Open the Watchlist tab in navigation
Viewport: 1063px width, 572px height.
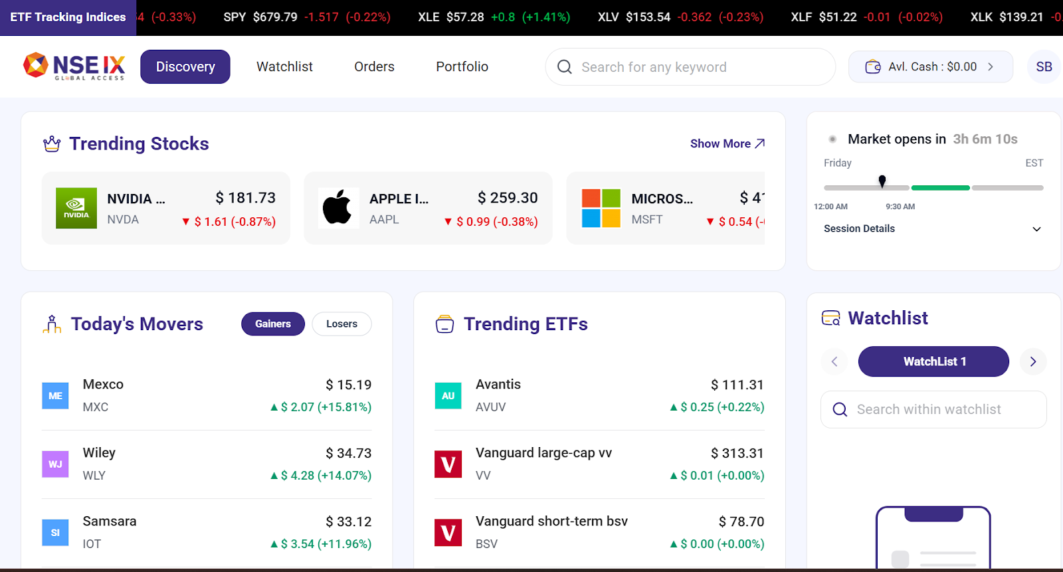[x=284, y=67]
